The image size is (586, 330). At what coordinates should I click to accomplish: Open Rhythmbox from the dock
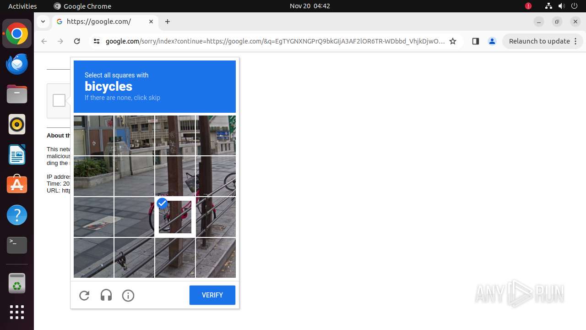tap(17, 125)
